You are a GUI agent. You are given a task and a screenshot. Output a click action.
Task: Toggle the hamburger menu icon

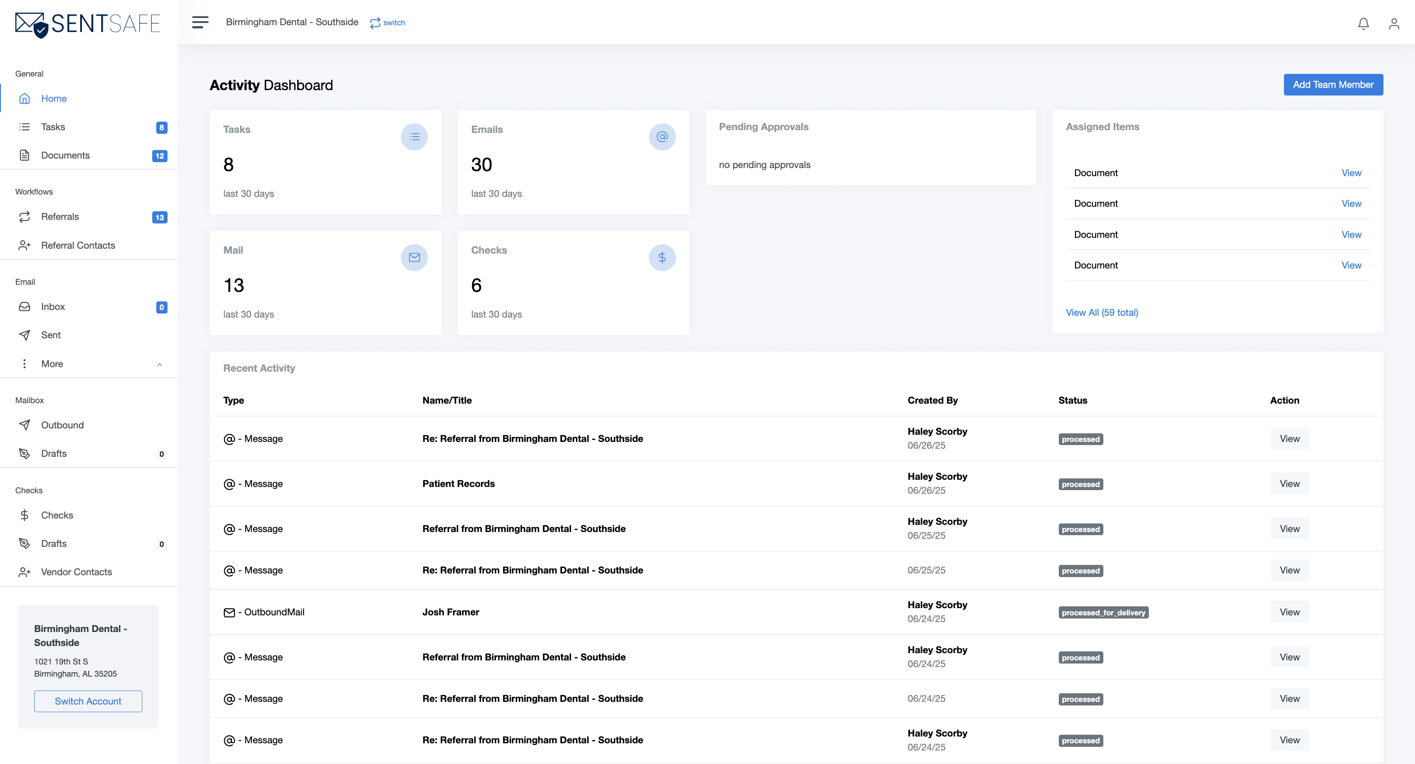click(x=200, y=22)
